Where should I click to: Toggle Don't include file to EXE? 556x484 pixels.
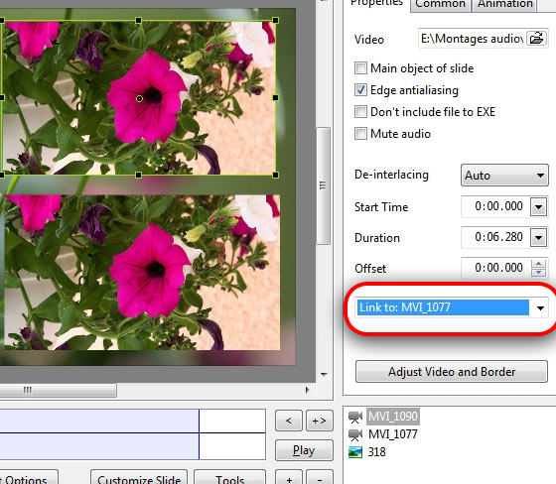360,112
